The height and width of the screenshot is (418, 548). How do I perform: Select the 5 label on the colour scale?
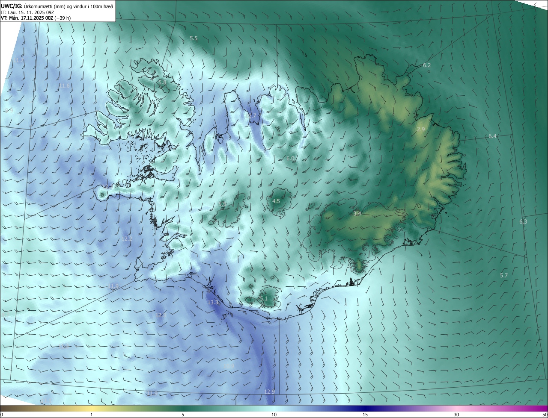pos(183,415)
